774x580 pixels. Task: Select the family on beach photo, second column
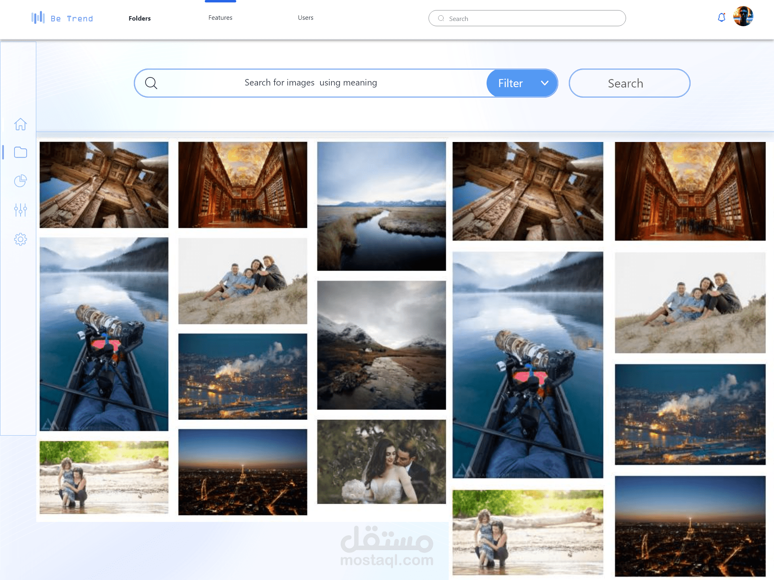coord(243,281)
